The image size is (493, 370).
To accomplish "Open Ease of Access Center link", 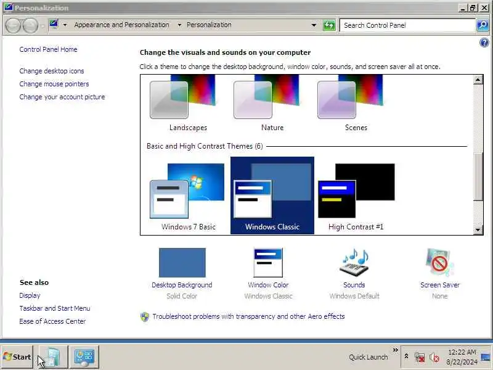I will click(52, 321).
